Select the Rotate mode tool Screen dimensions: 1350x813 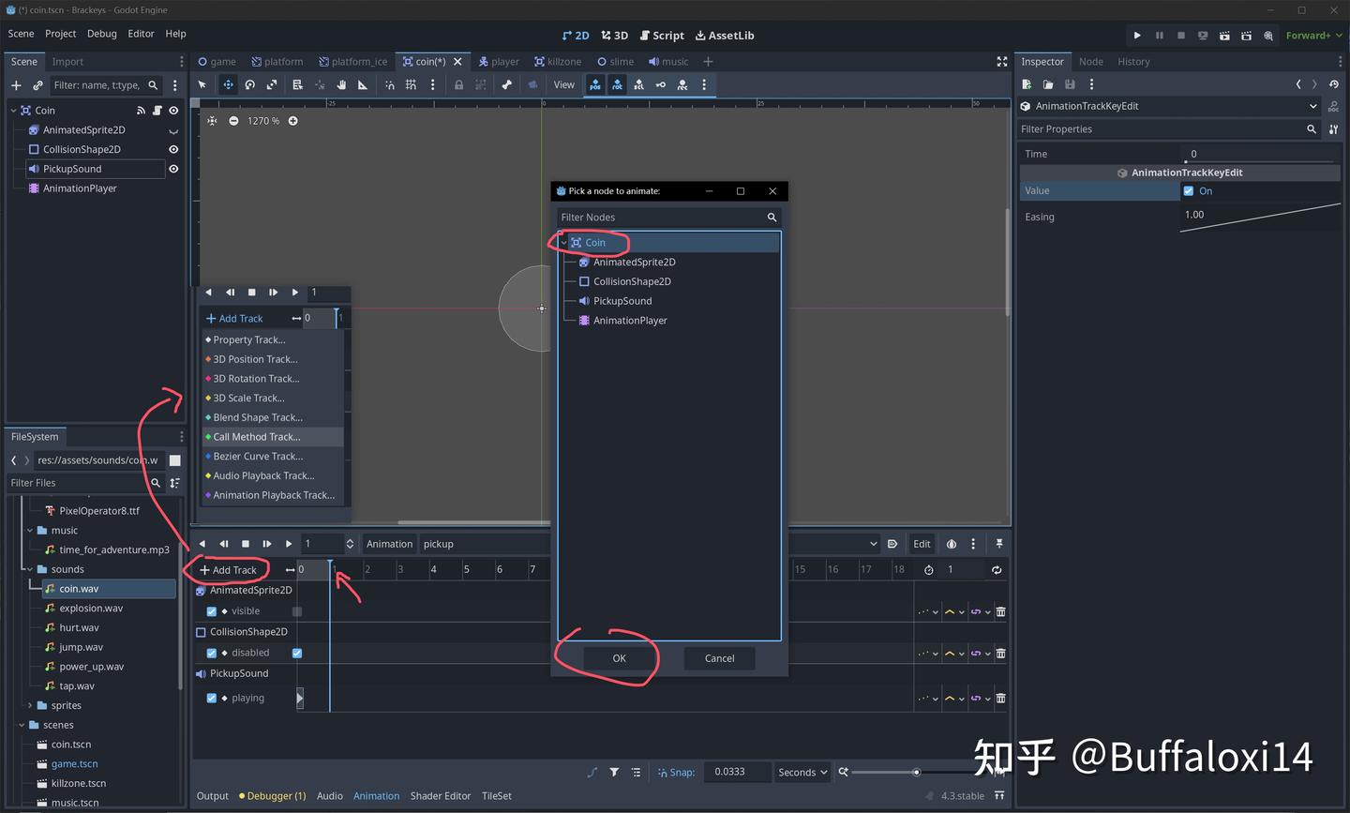coord(250,84)
